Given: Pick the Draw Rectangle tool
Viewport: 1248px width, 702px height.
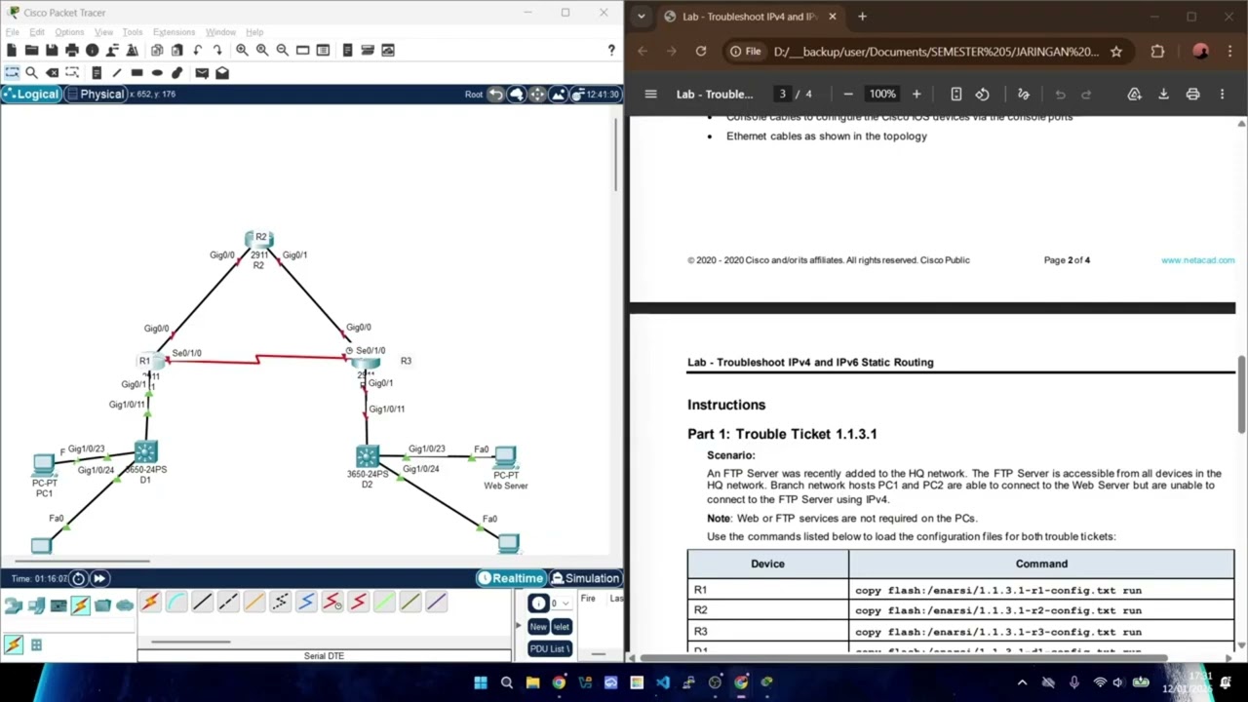Looking at the screenshot, I should coord(137,73).
